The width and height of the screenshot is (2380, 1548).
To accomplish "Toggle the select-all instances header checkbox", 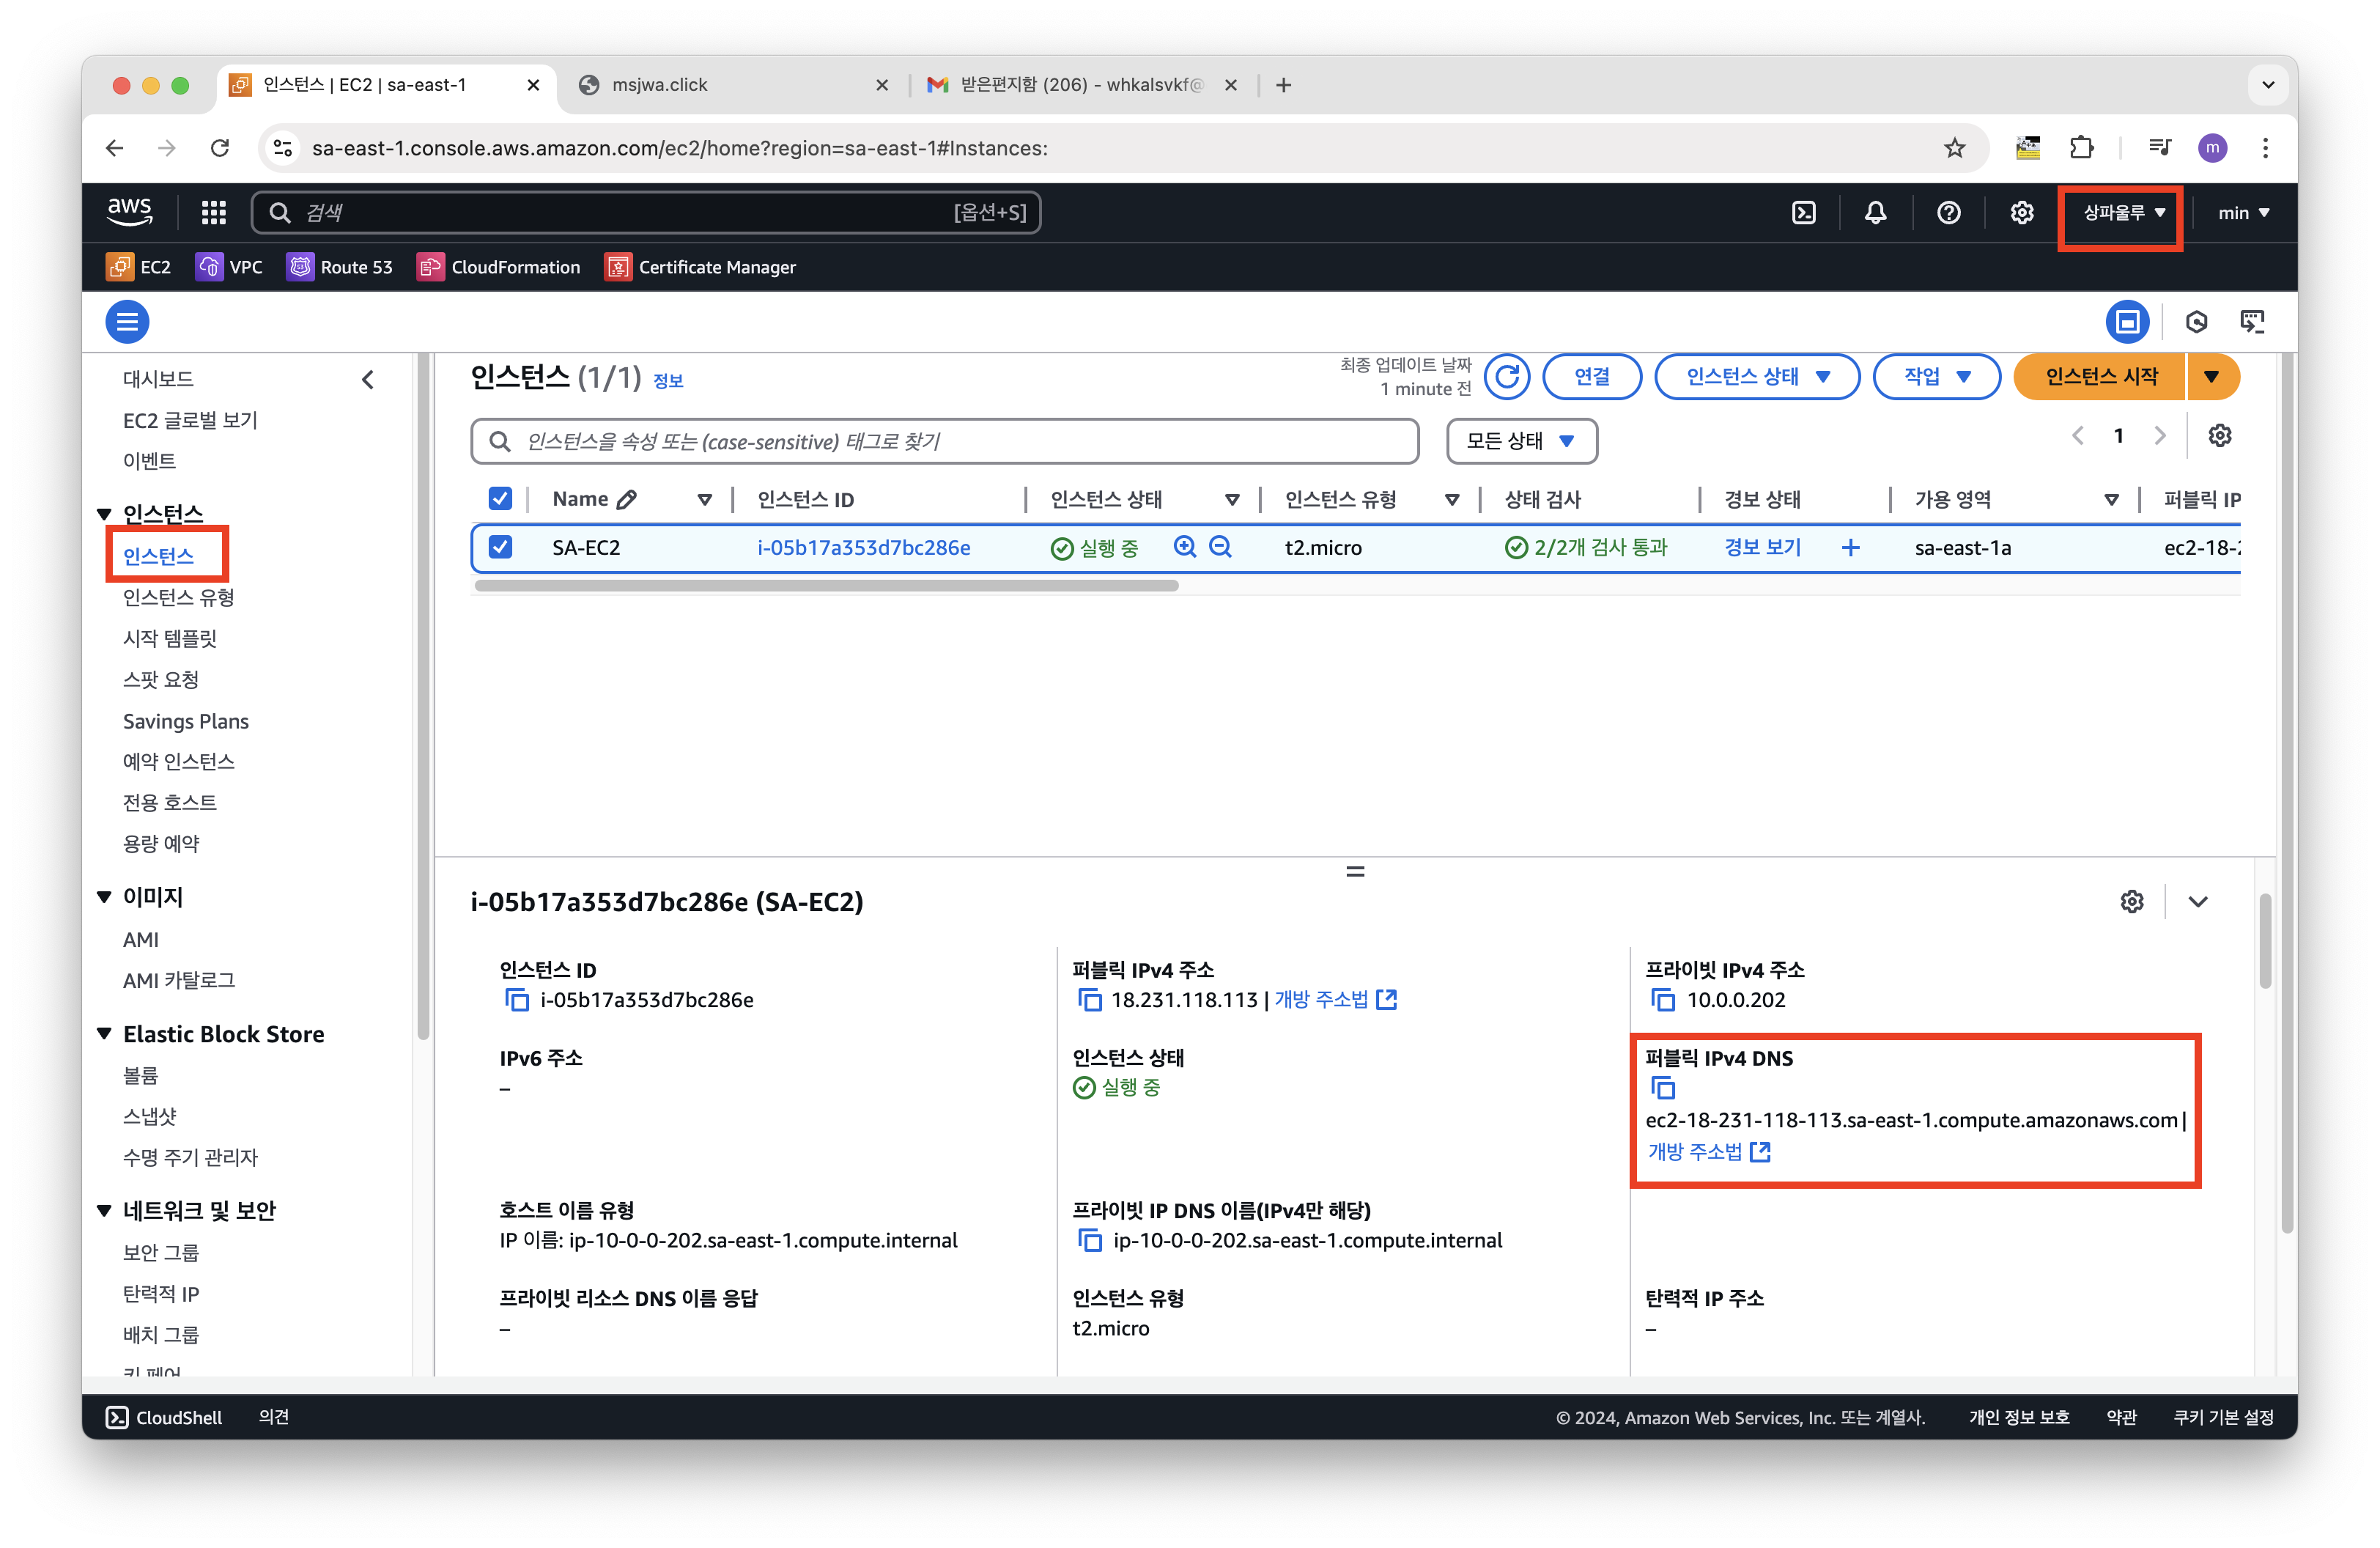I will tap(500, 498).
